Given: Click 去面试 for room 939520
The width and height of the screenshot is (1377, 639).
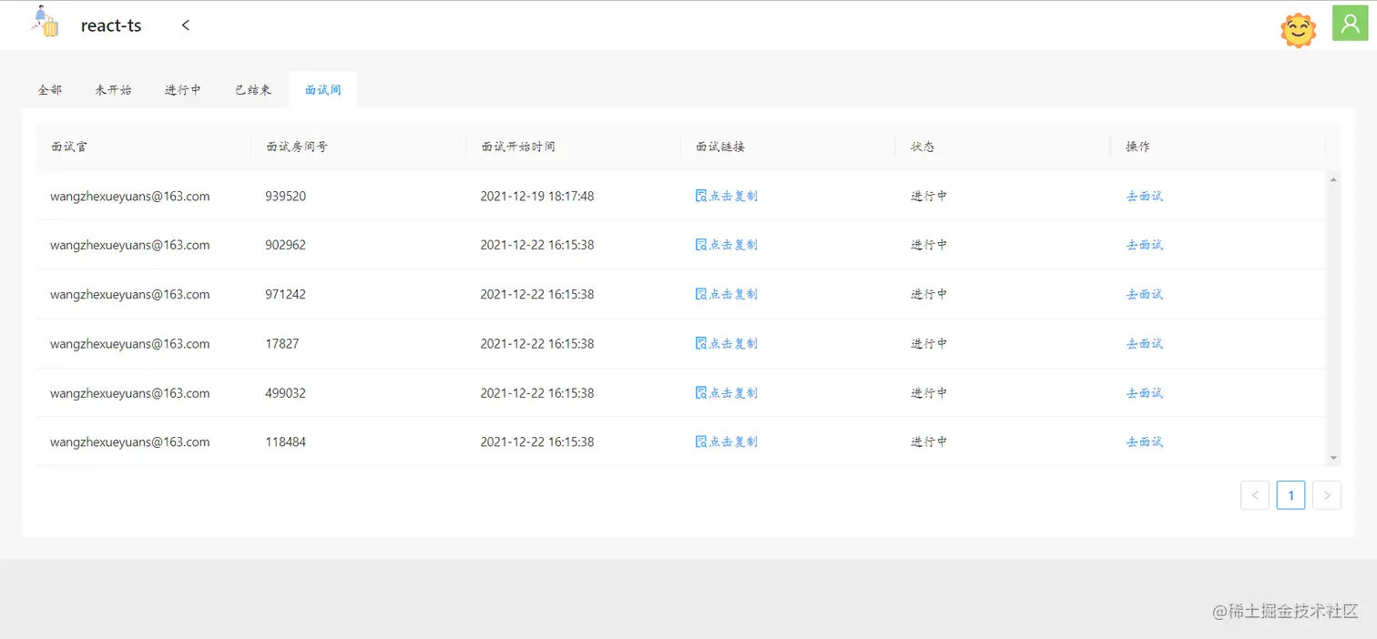Looking at the screenshot, I should (x=1145, y=196).
